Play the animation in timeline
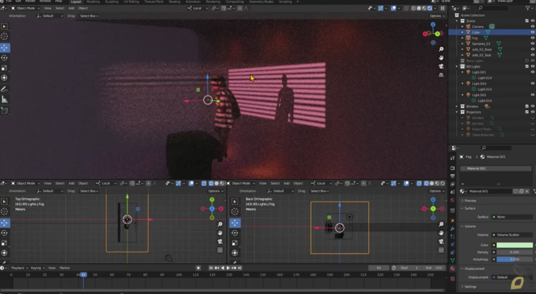 (x=228, y=268)
